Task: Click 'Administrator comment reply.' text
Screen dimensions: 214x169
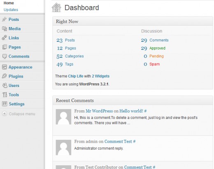Action: coord(99,148)
